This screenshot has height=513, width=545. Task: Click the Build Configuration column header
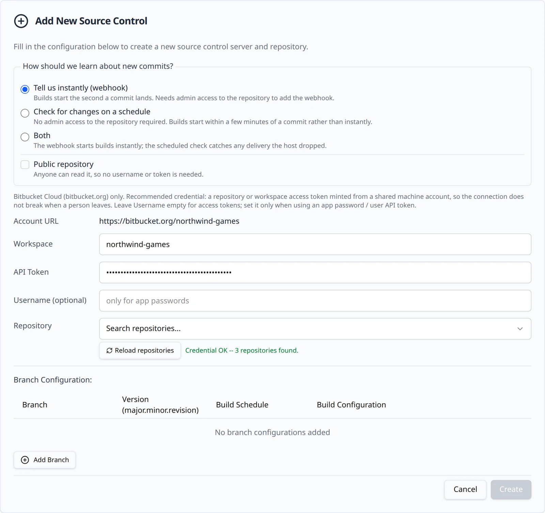coord(351,405)
